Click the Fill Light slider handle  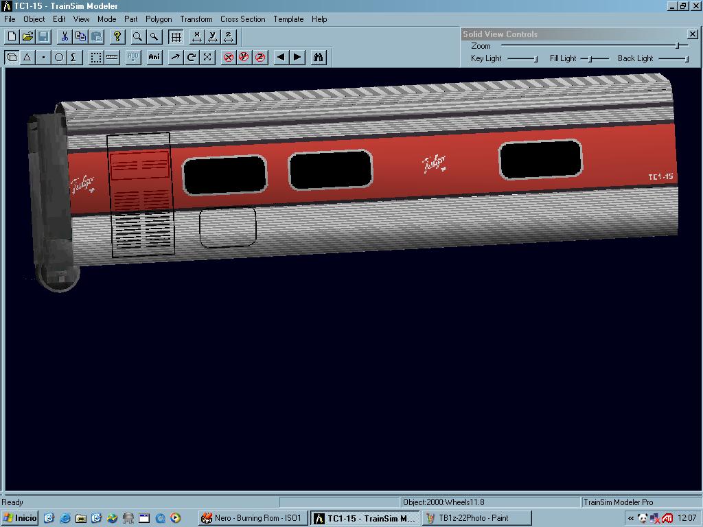point(590,59)
